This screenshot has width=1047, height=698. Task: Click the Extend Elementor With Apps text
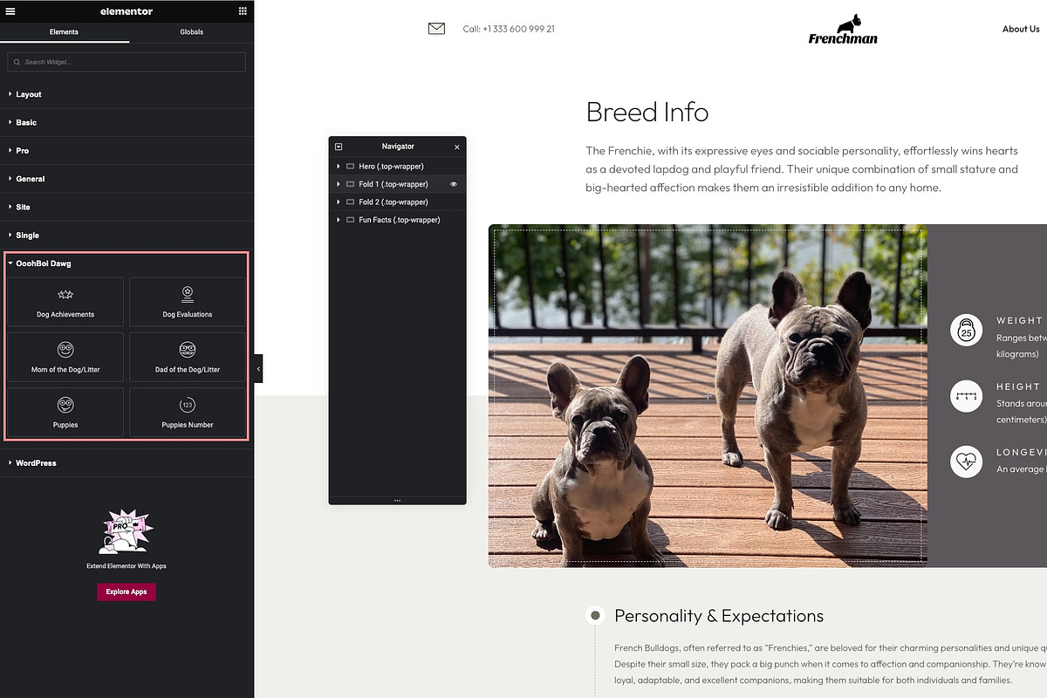click(127, 566)
